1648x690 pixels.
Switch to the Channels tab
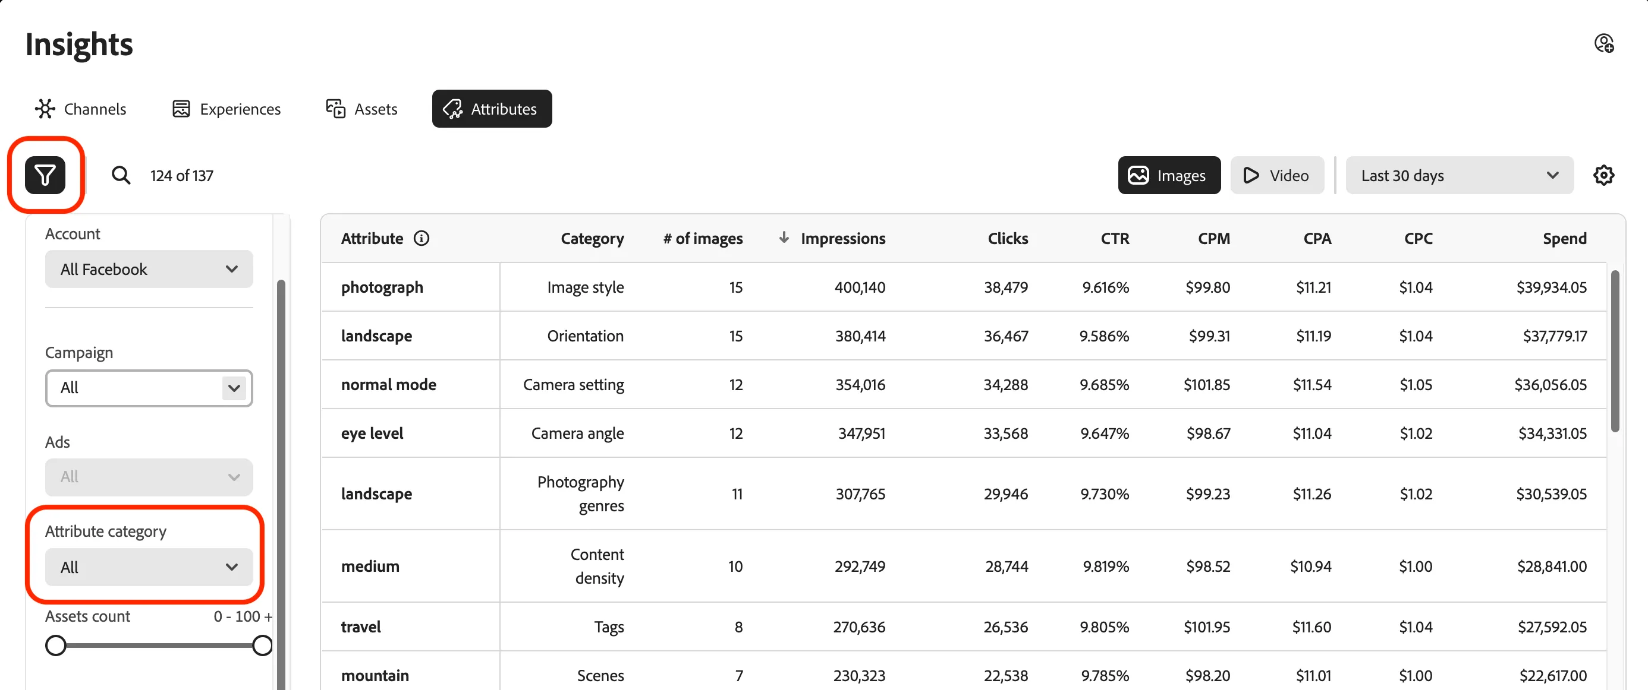81,109
